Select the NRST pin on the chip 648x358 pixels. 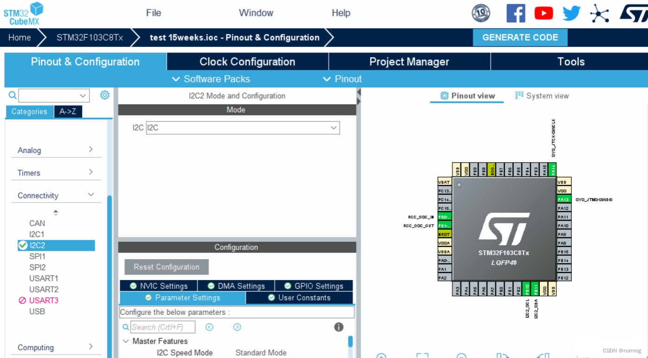pyautogui.click(x=445, y=234)
